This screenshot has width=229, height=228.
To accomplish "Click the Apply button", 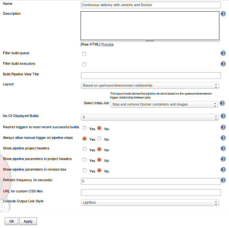I will coord(28,221).
